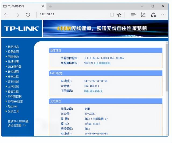Maximize the browser window
The height and width of the screenshot is (143, 172).
click(x=153, y=6)
